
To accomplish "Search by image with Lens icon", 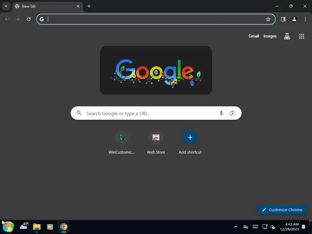I will tap(232, 113).
